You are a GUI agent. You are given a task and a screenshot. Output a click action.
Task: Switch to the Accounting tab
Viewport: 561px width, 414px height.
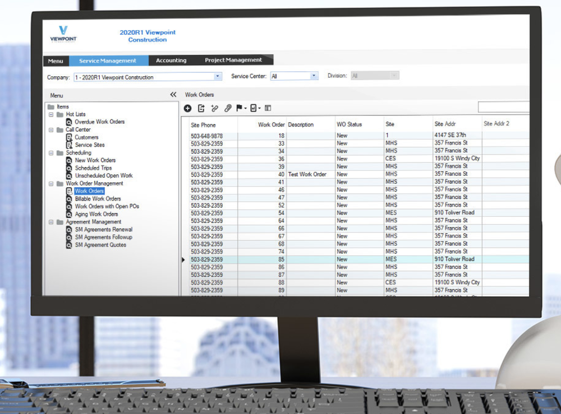coord(171,61)
